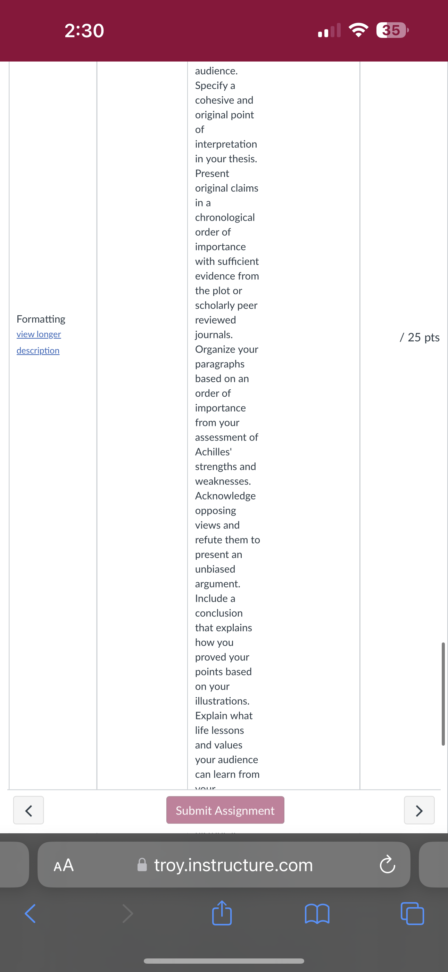Screen dimensions: 448x972
Task: Select the Formatting criterion label
Action: pos(41,319)
